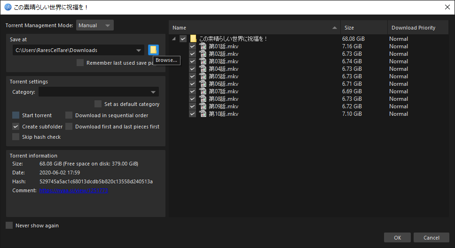Uncheck the Create subfolder option
The height and width of the screenshot is (248, 455).
16,127
